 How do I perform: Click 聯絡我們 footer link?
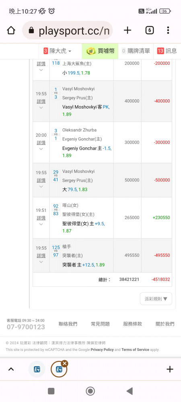point(68,324)
